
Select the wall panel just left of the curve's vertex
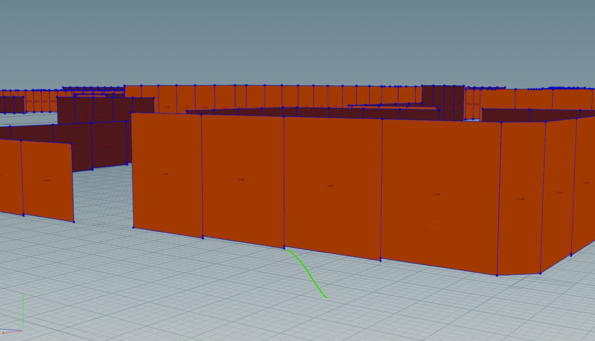243,179
